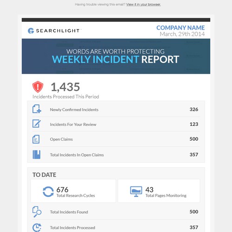Click the 1,435 incidents number
The height and width of the screenshot is (232, 232).
pos(65,87)
